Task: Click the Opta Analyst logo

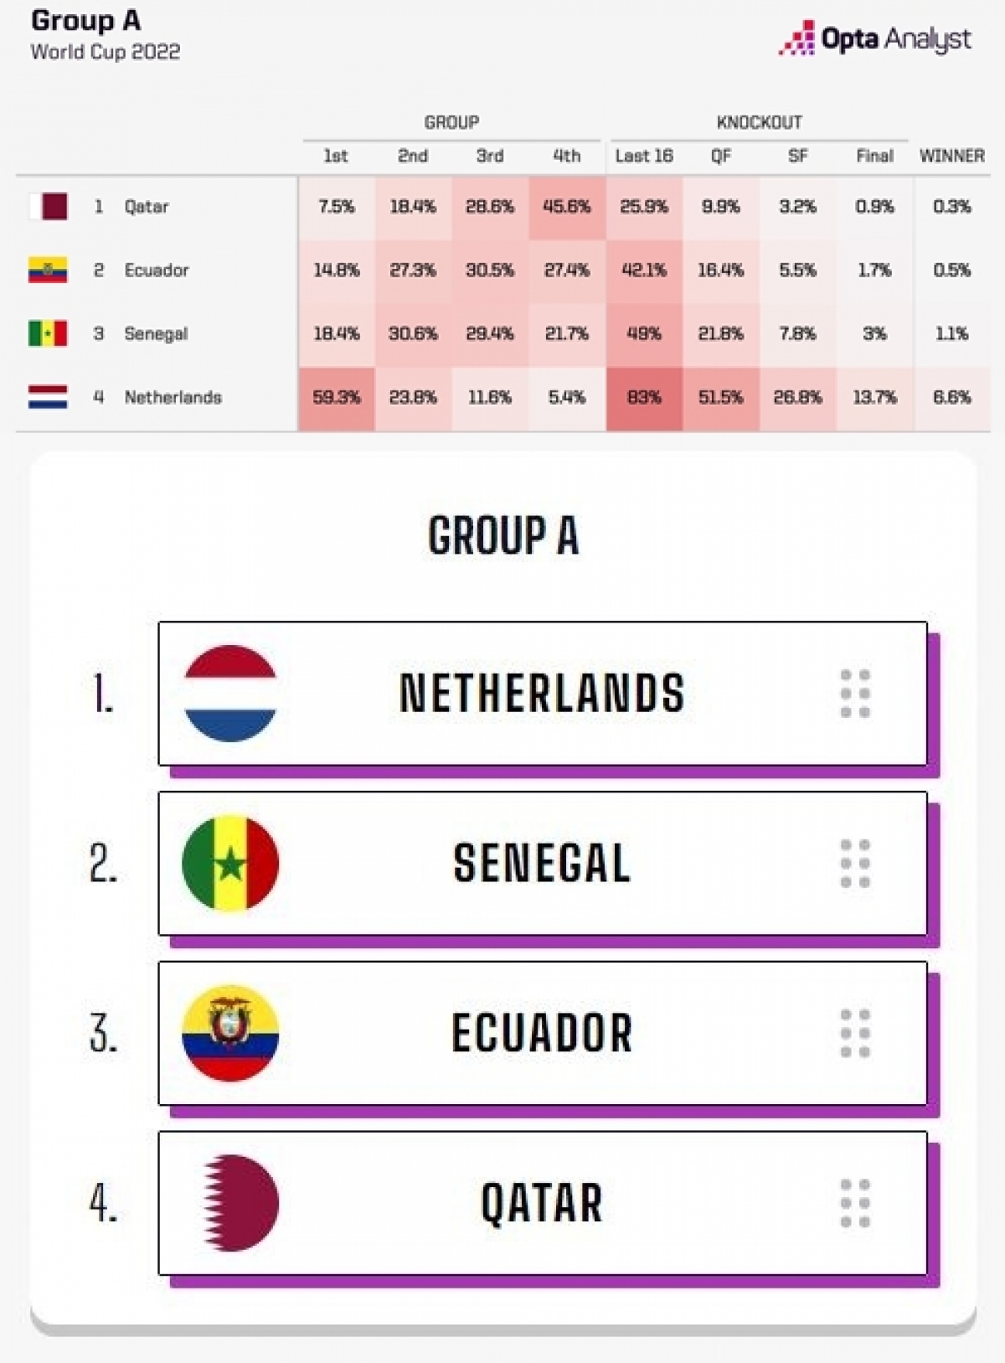Action: [x=875, y=39]
